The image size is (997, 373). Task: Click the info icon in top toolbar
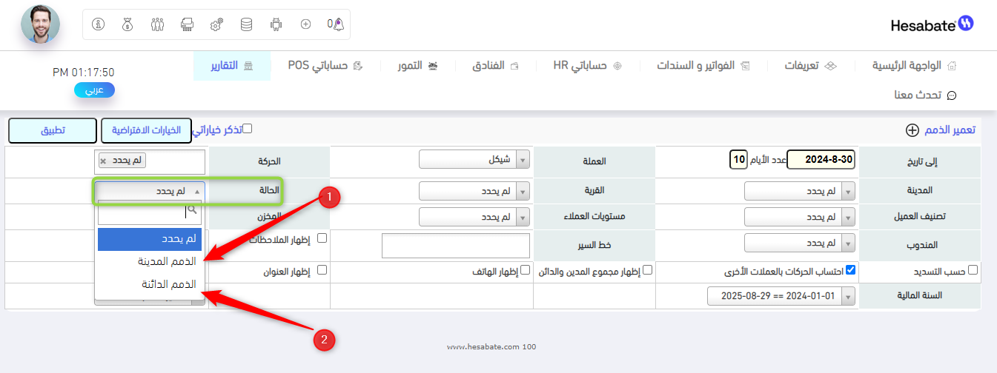pos(99,24)
